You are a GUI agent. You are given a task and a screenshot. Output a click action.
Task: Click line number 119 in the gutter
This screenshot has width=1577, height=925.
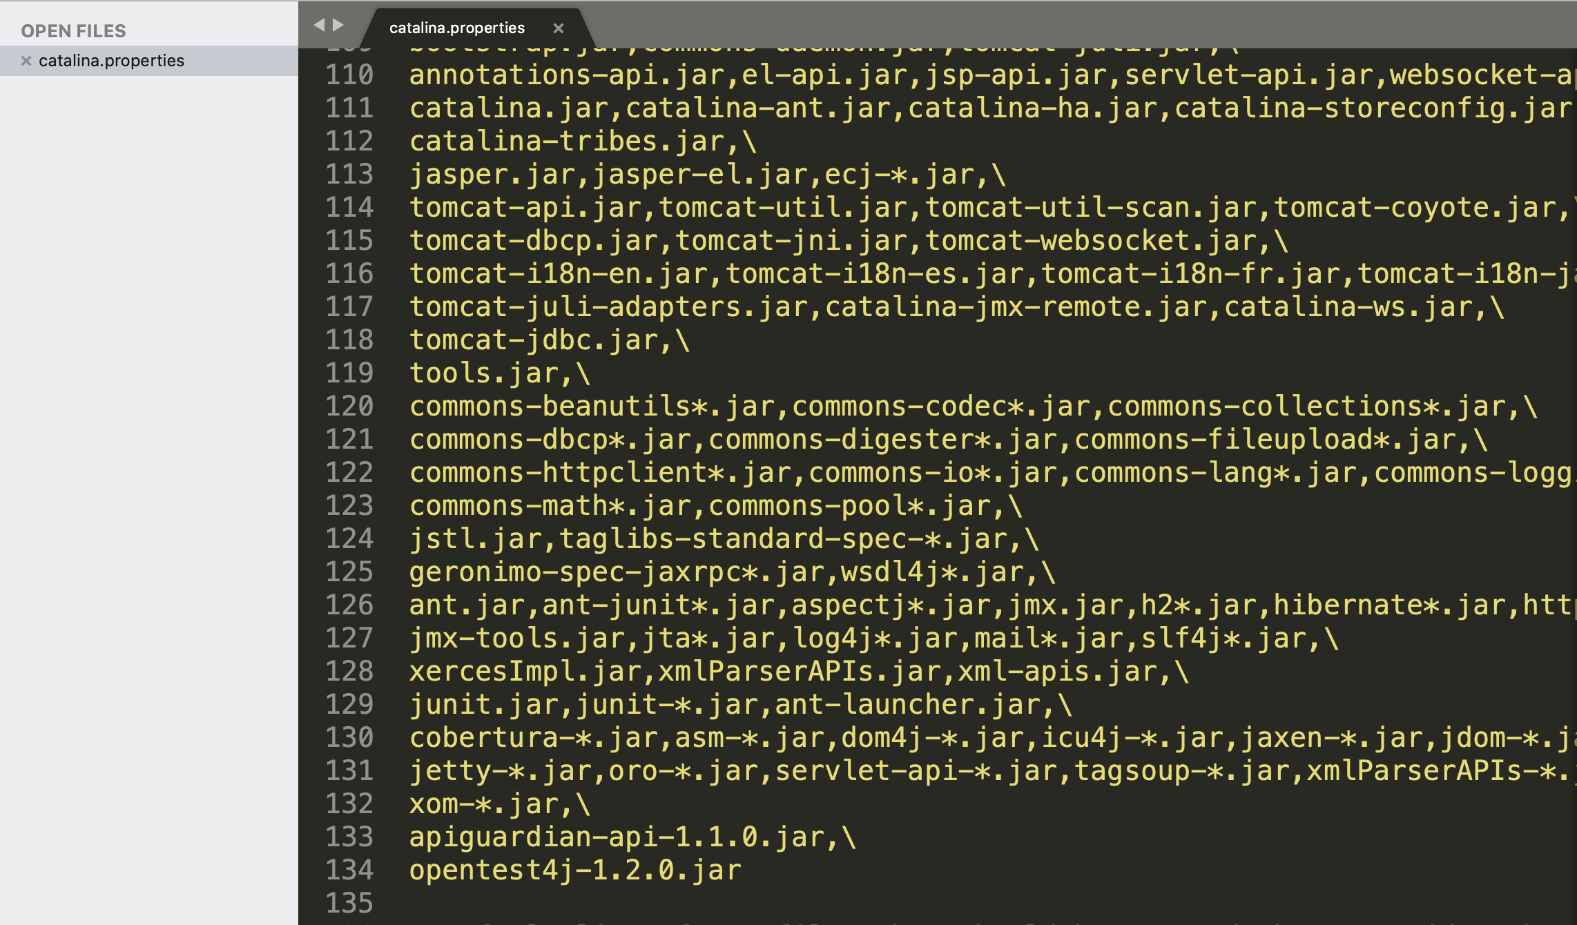tap(349, 373)
